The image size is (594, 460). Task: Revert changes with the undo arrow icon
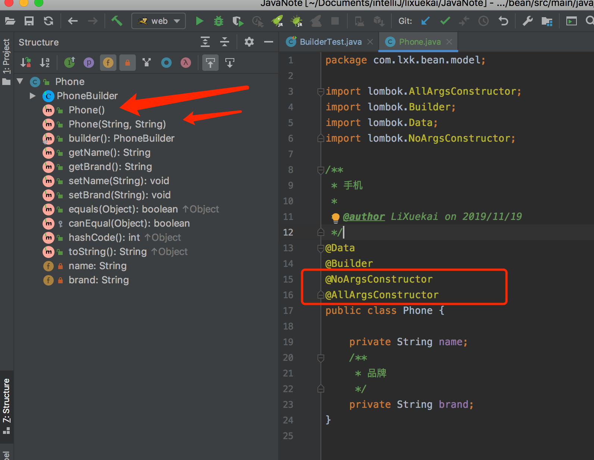(503, 21)
